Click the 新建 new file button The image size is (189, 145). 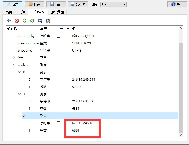point(12,4)
